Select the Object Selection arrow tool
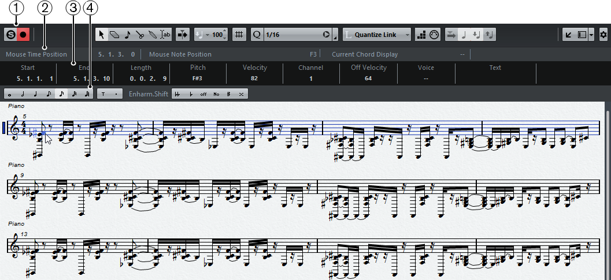 click(102, 35)
